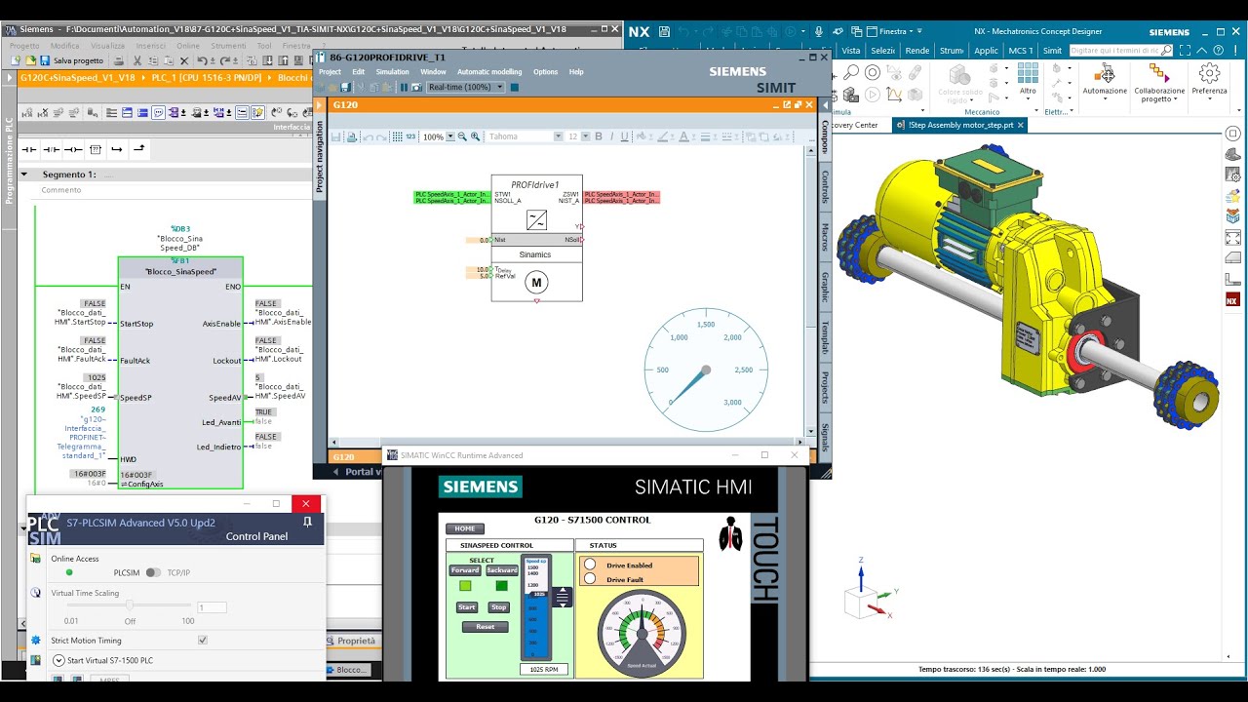Click the cut scissors icon in TIA toolbar
The height and width of the screenshot is (702, 1248).
(137, 60)
